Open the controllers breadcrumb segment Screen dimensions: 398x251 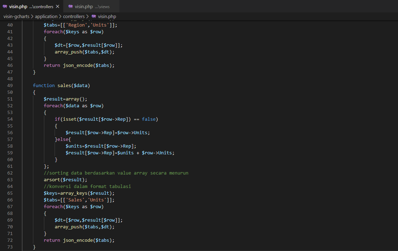pos(74,17)
